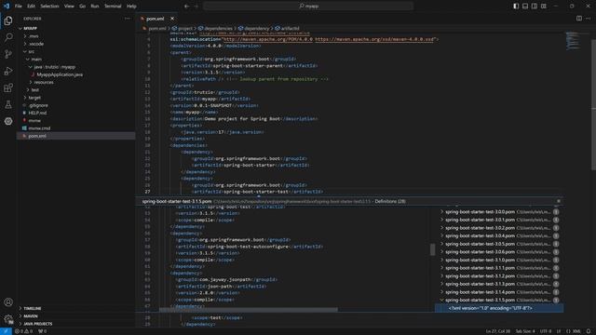Open the Edit menu

[31, 7]
